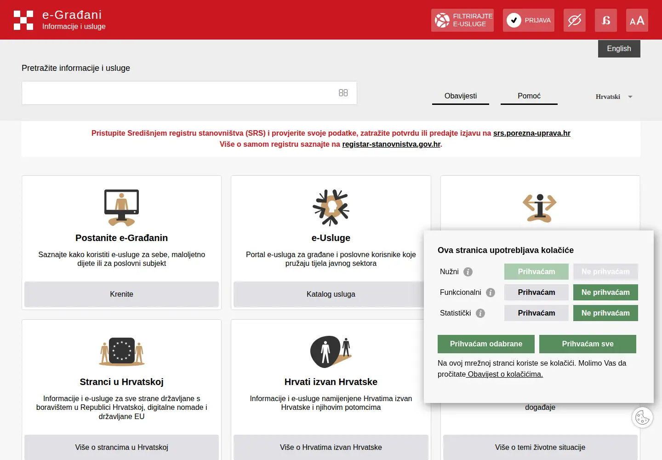
Task: Open Više o temi životne situacije
Action: point(540,448)
